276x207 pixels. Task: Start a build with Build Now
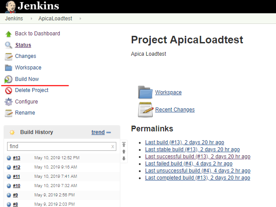click(x=27, y=79)
